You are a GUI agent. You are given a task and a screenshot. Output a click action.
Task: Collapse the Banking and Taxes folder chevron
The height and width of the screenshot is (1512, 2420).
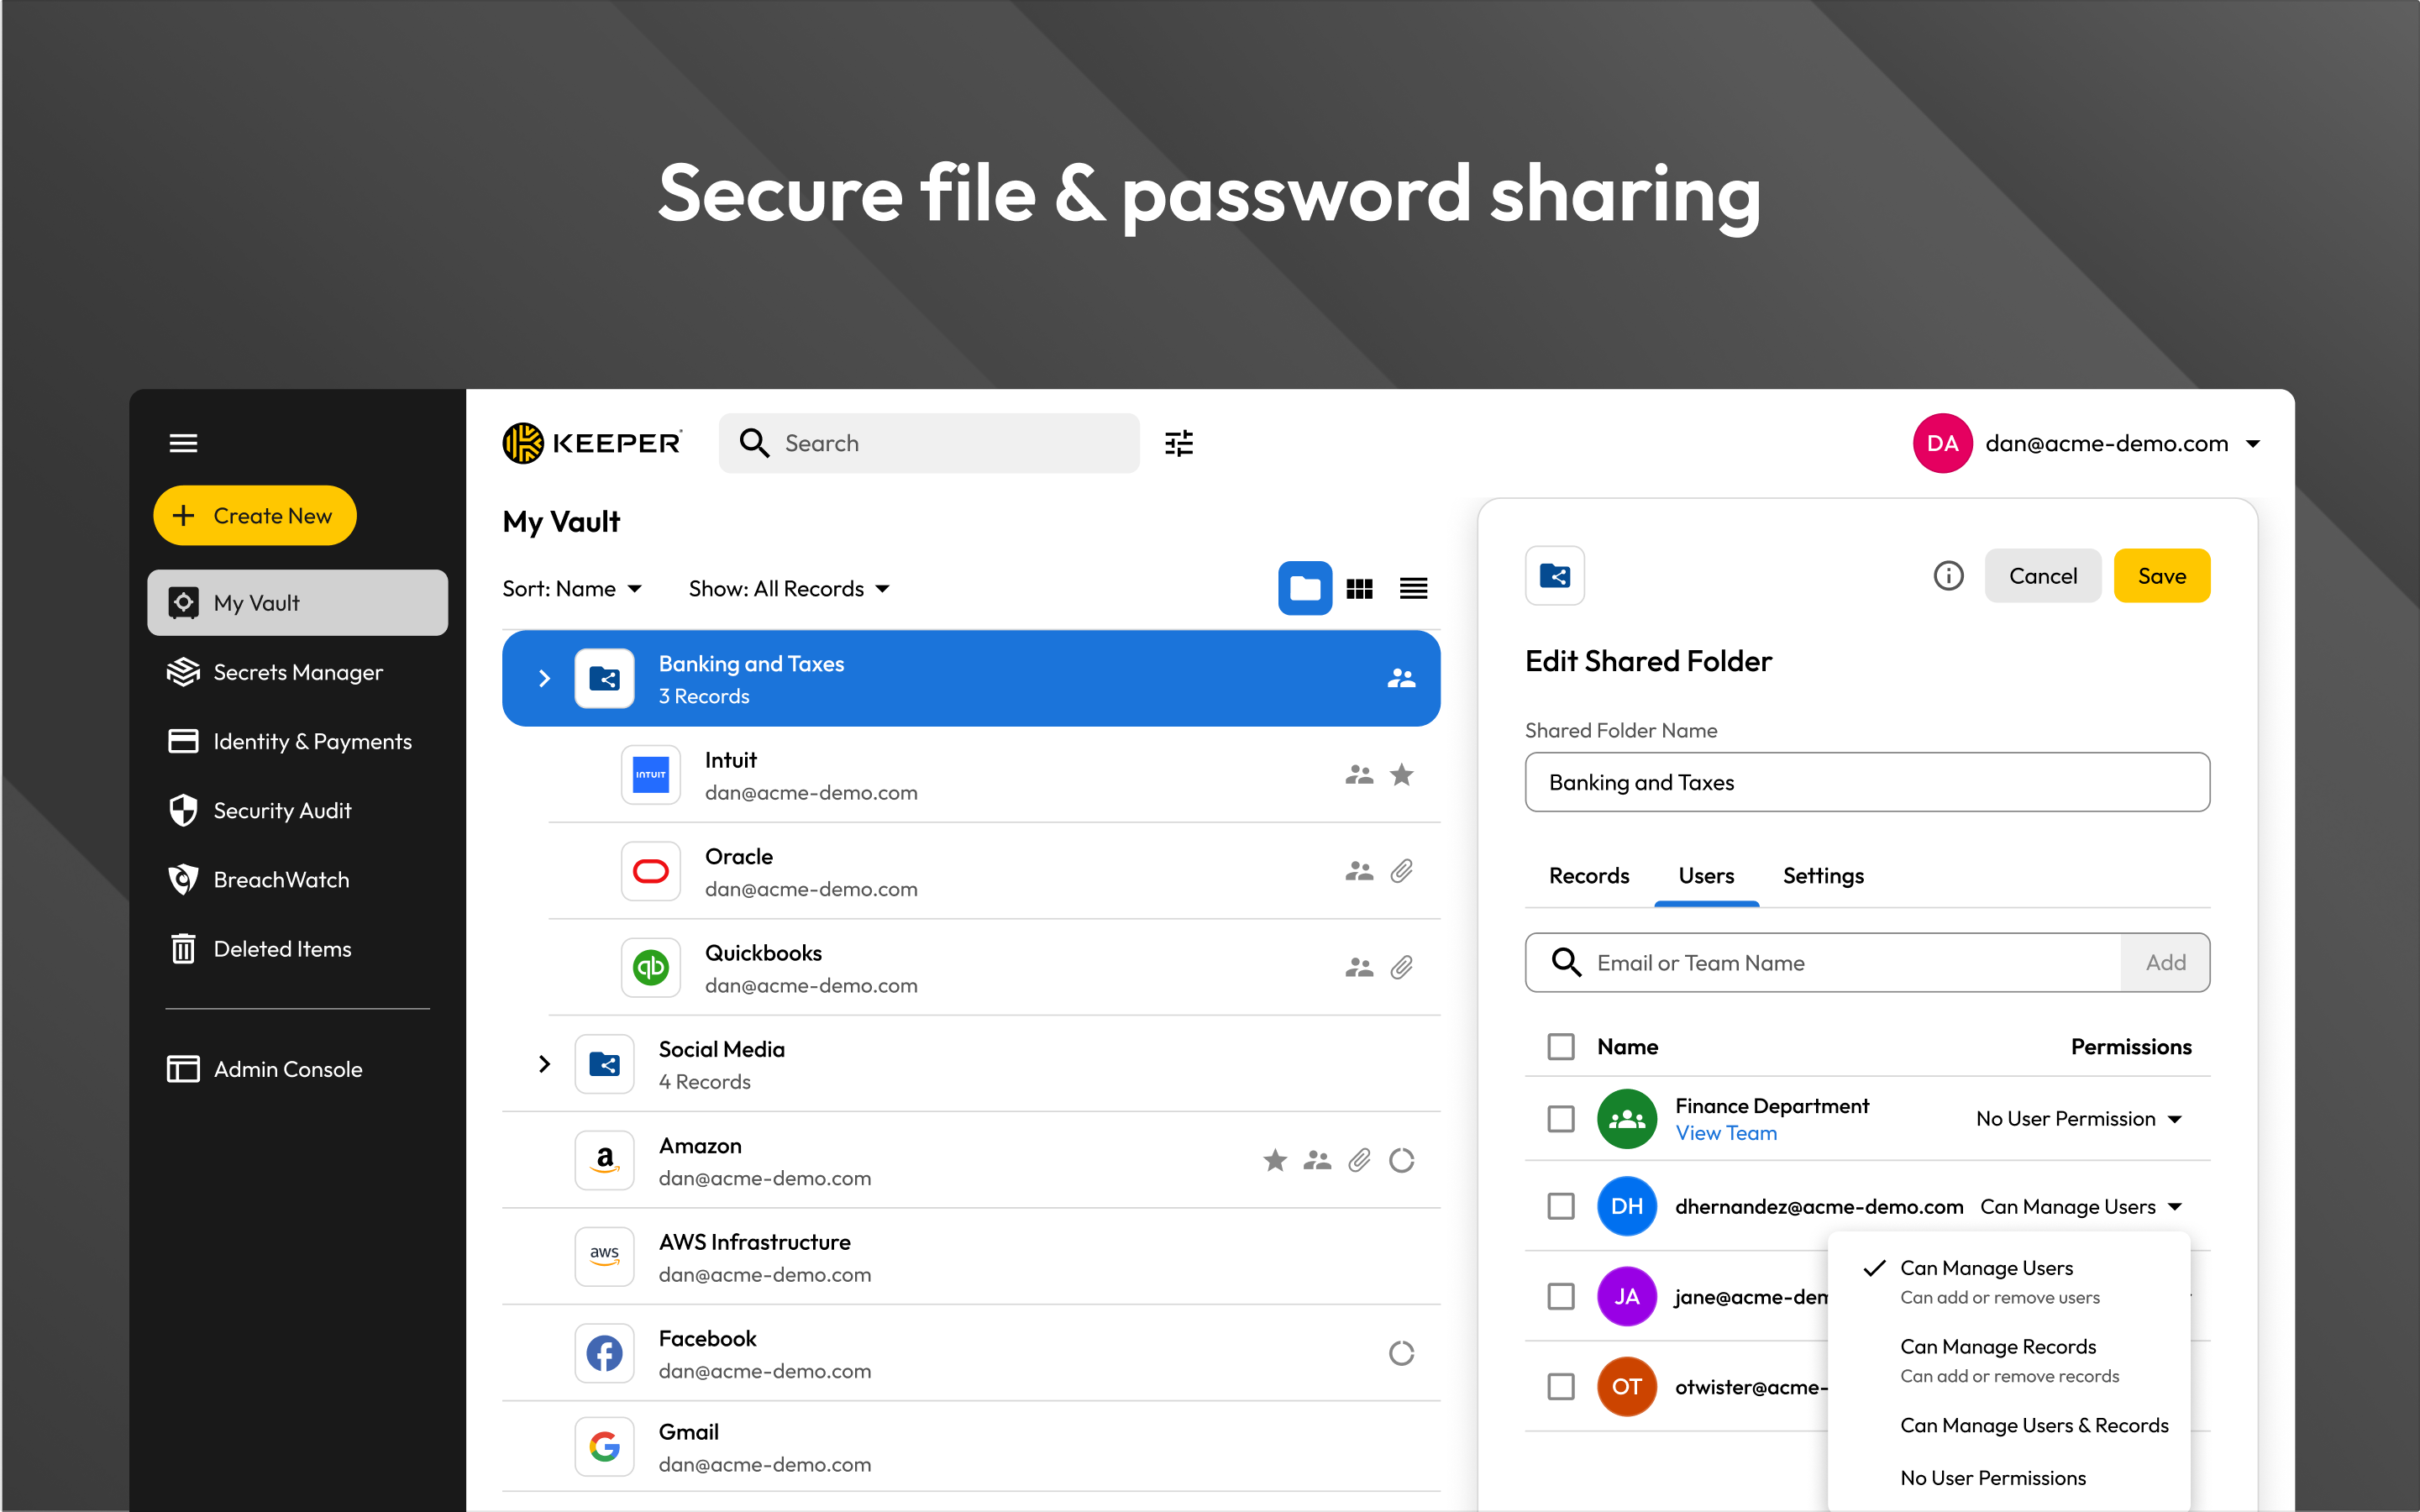(x=544, y=678)
